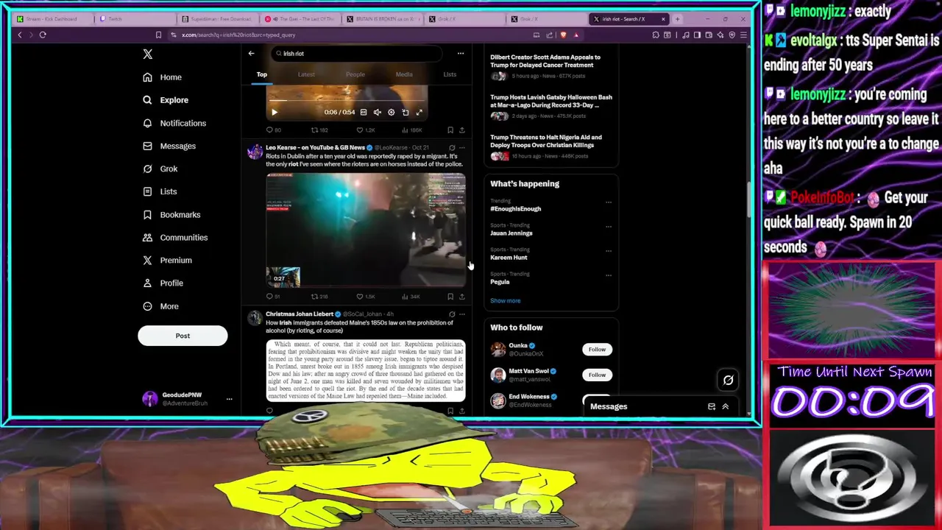Unmute the top video
This screenshot has height=530, width=942.
click(x=378, y=113)
